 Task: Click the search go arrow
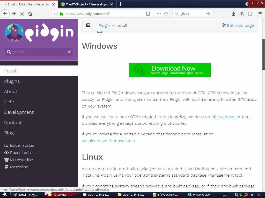(208, 14)
